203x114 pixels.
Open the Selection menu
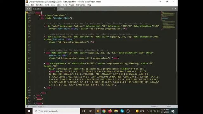(40, 5)
